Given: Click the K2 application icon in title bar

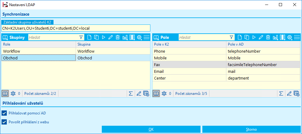Looking at the screenshot, I should [5, 5].
